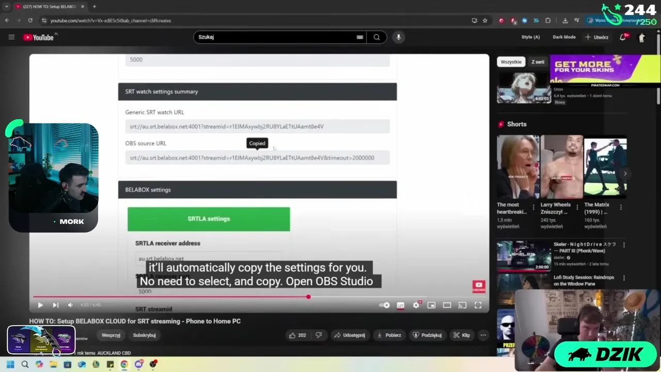Go to the YouTube home logo
Image resolution: width=661 pixels, height=372 pixels.
38,37
